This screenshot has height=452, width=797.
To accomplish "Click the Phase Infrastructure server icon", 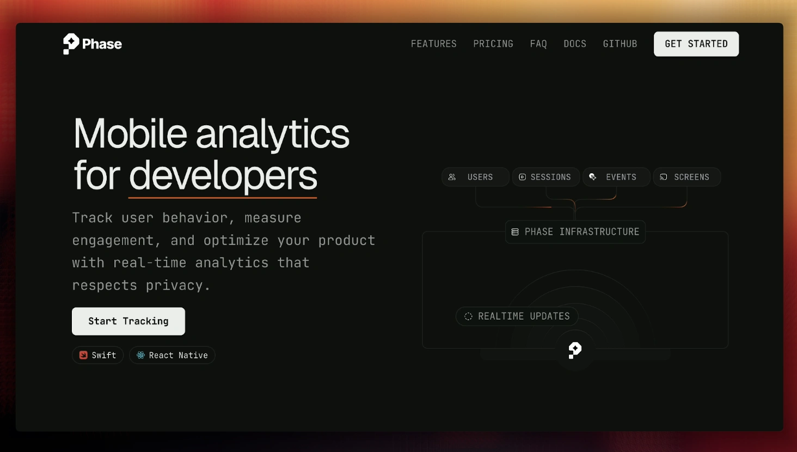I will [515, 232].
